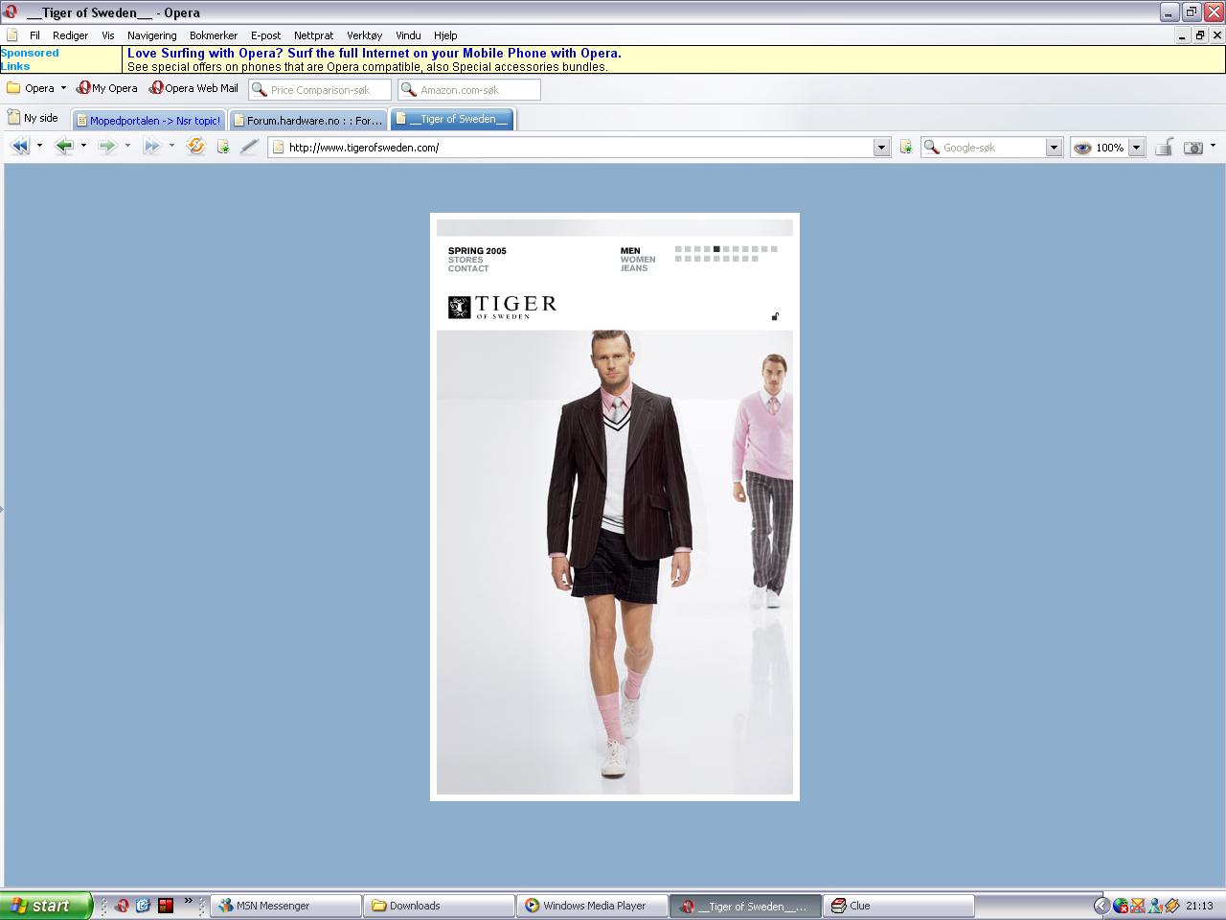Open the Navigering menu
Image resolution: width=1226 pixels, height=920 pixels.
click(x=152, y=35)
